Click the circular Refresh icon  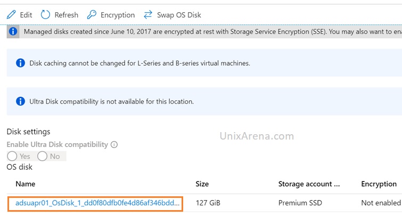[x=45, y=14]
